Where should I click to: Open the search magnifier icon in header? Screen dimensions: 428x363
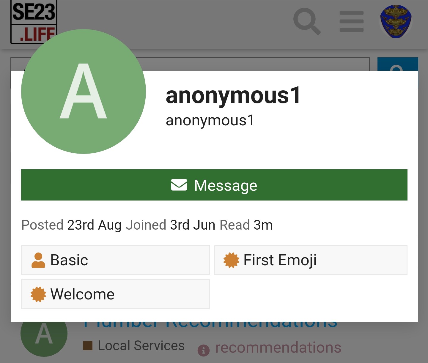point(307,21)
